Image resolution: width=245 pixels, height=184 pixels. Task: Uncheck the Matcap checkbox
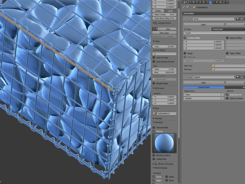click(x=154, y=131)
